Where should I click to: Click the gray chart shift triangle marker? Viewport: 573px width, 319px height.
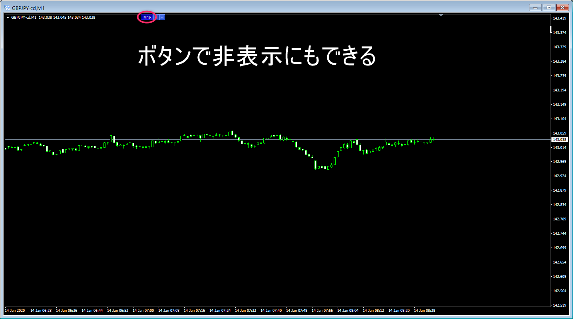[441, 16]
